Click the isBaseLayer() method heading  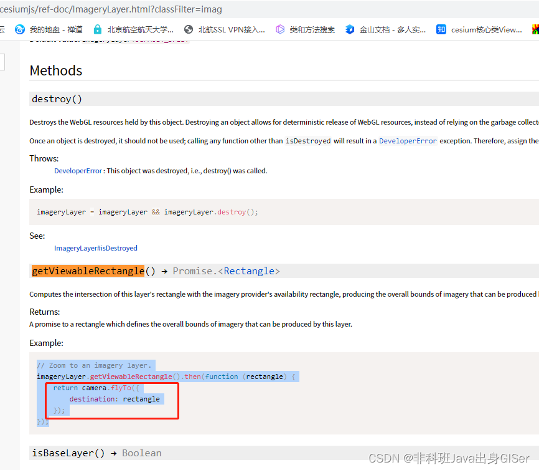67,453
